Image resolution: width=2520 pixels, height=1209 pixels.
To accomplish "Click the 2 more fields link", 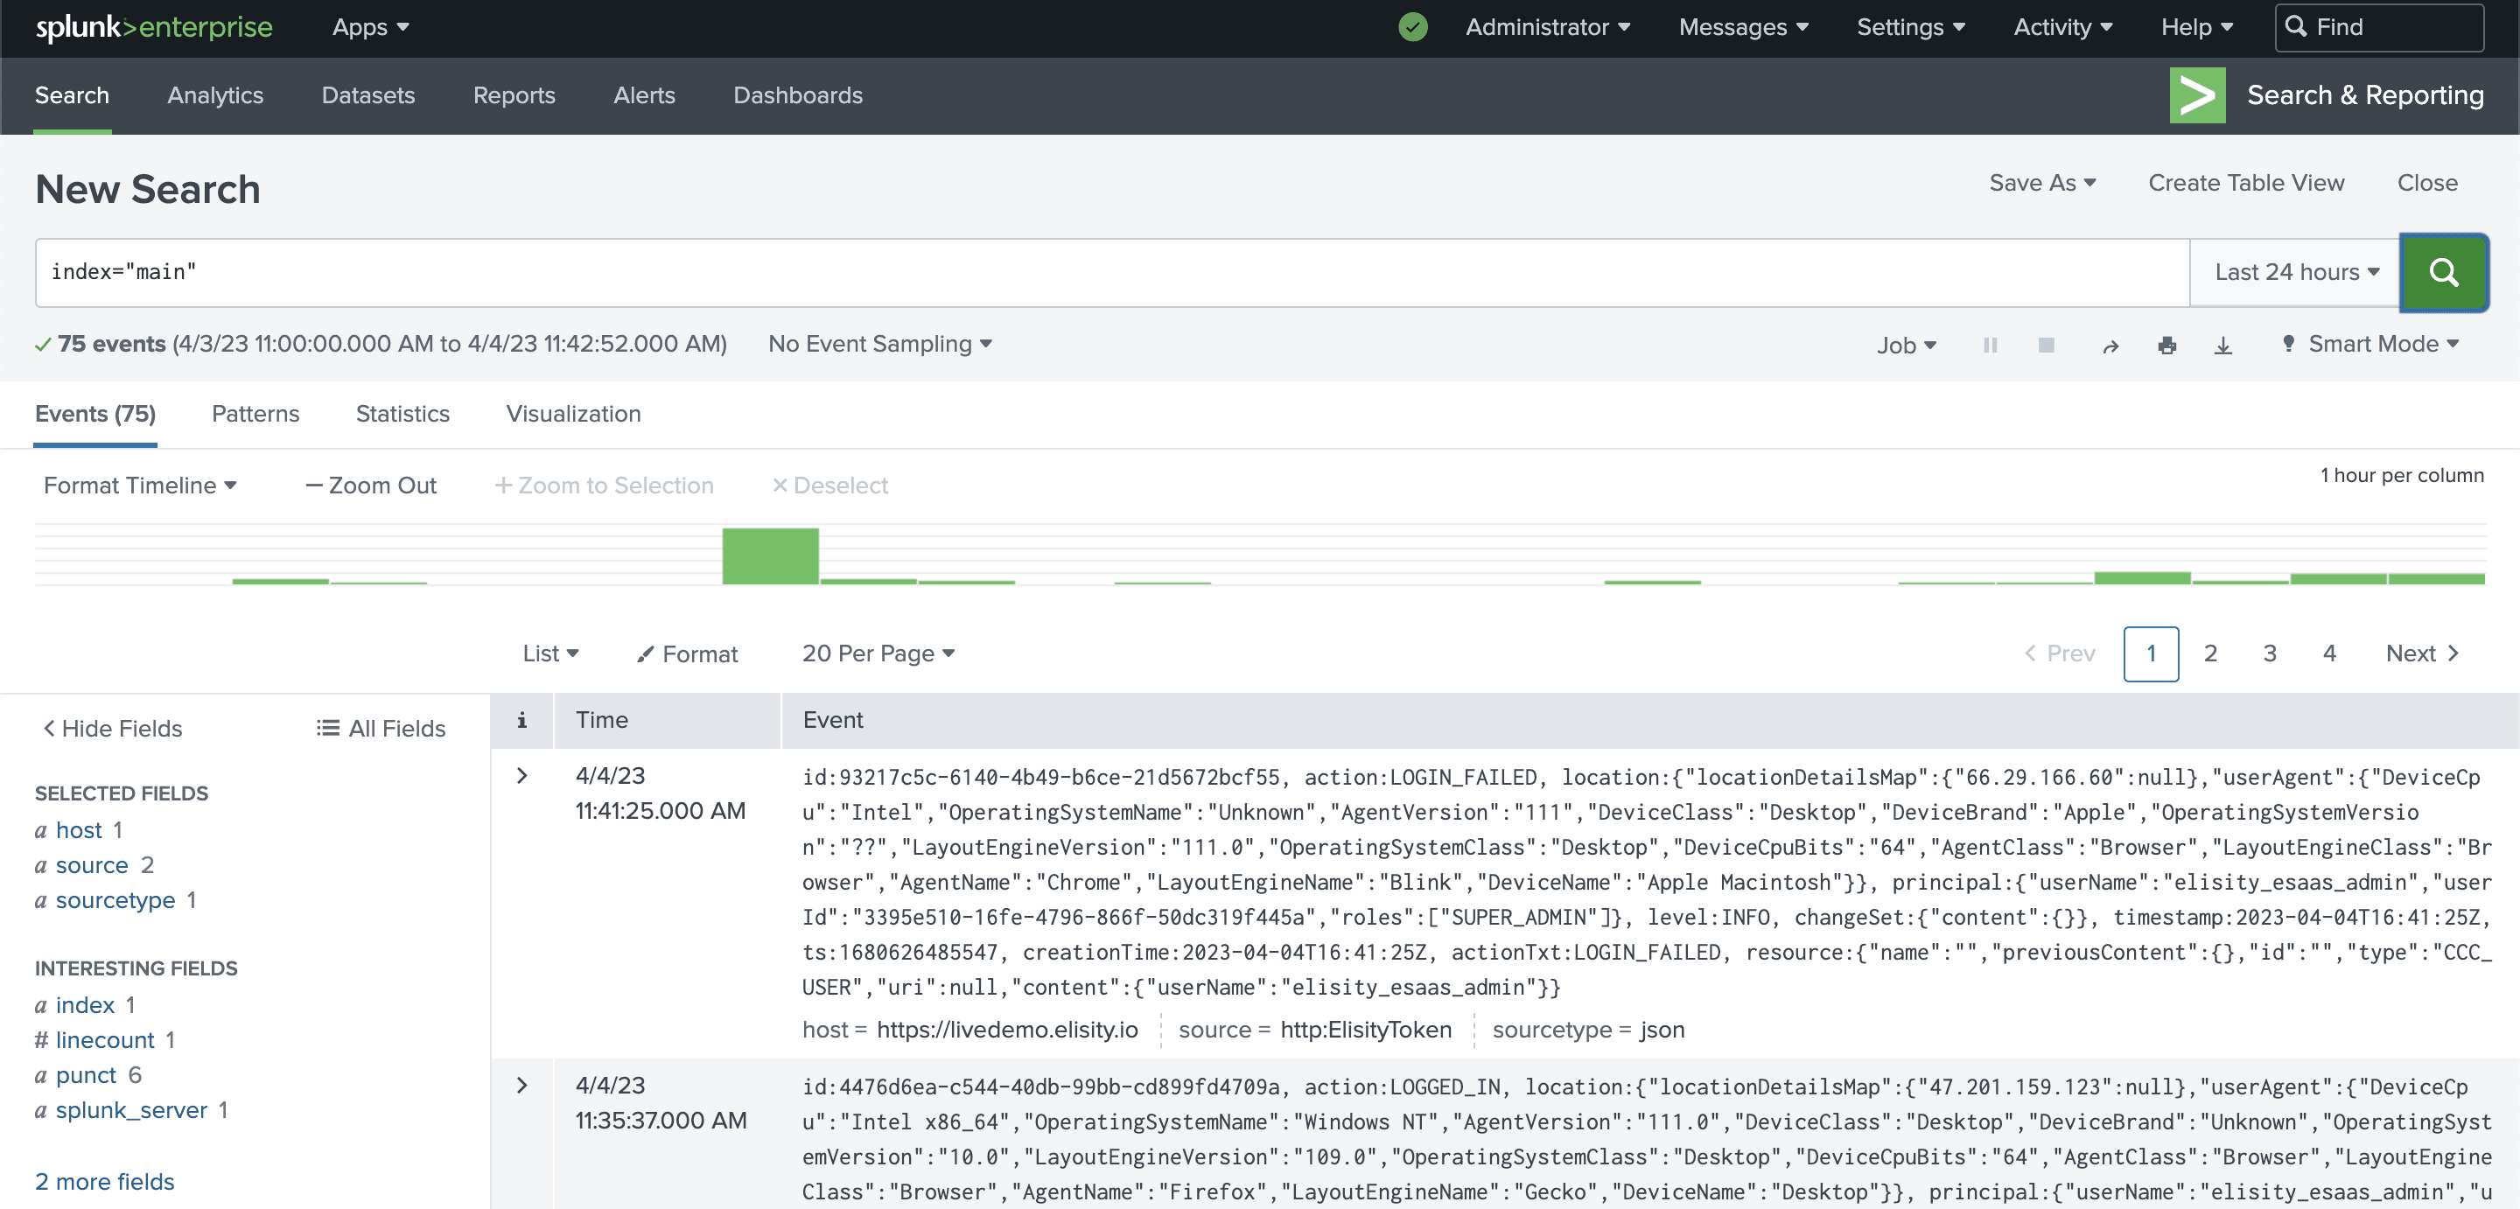I will click(105, 1181).
